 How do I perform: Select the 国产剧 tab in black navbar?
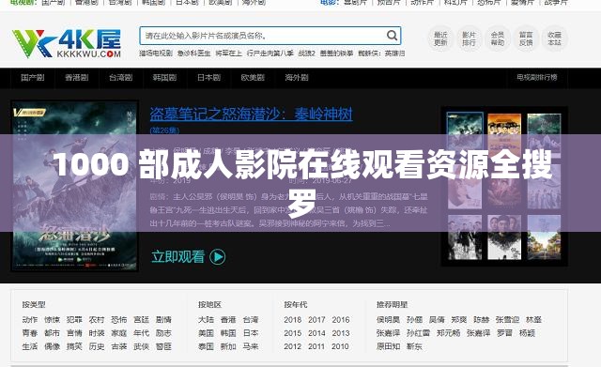pyautogui.click(x=33, y=77)
